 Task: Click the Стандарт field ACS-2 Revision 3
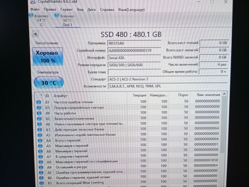168,79
